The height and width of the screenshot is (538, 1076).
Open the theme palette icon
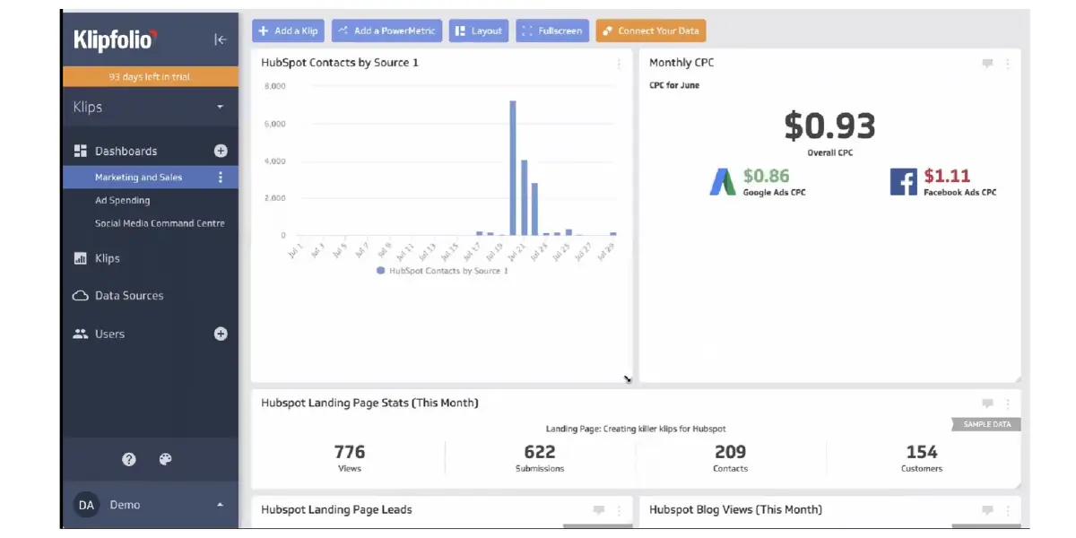coord(165,459)
